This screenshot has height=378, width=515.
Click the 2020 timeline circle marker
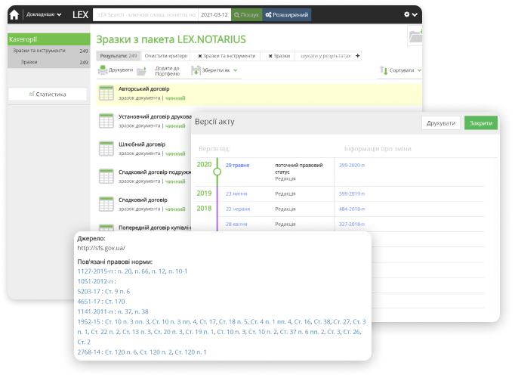coord(217,172)
